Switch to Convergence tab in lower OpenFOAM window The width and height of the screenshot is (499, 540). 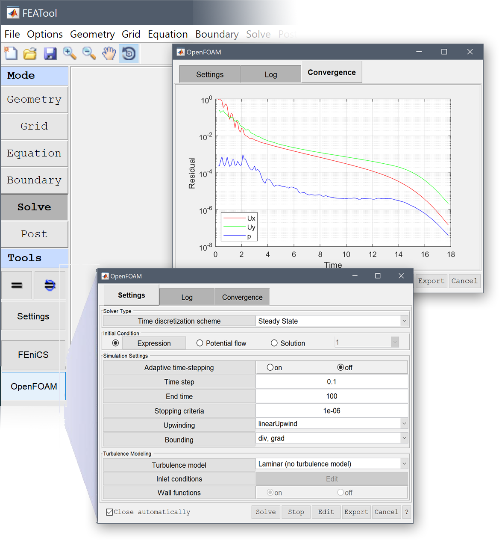click(242, 297)
